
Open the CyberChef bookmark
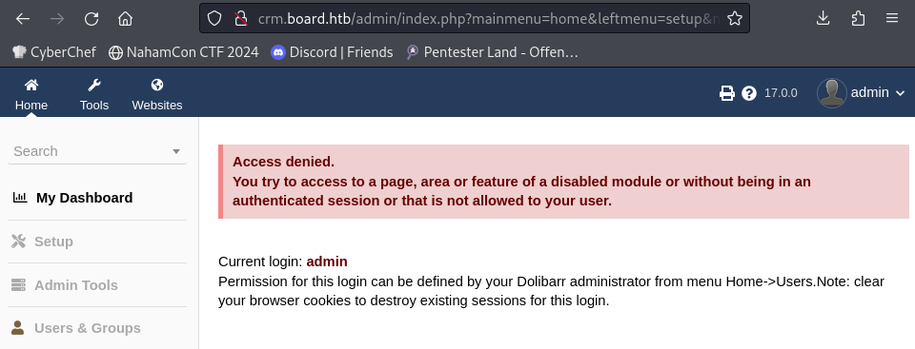[x=54, y=52]
